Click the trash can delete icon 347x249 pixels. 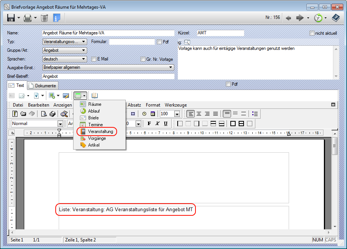pos(44,18)
